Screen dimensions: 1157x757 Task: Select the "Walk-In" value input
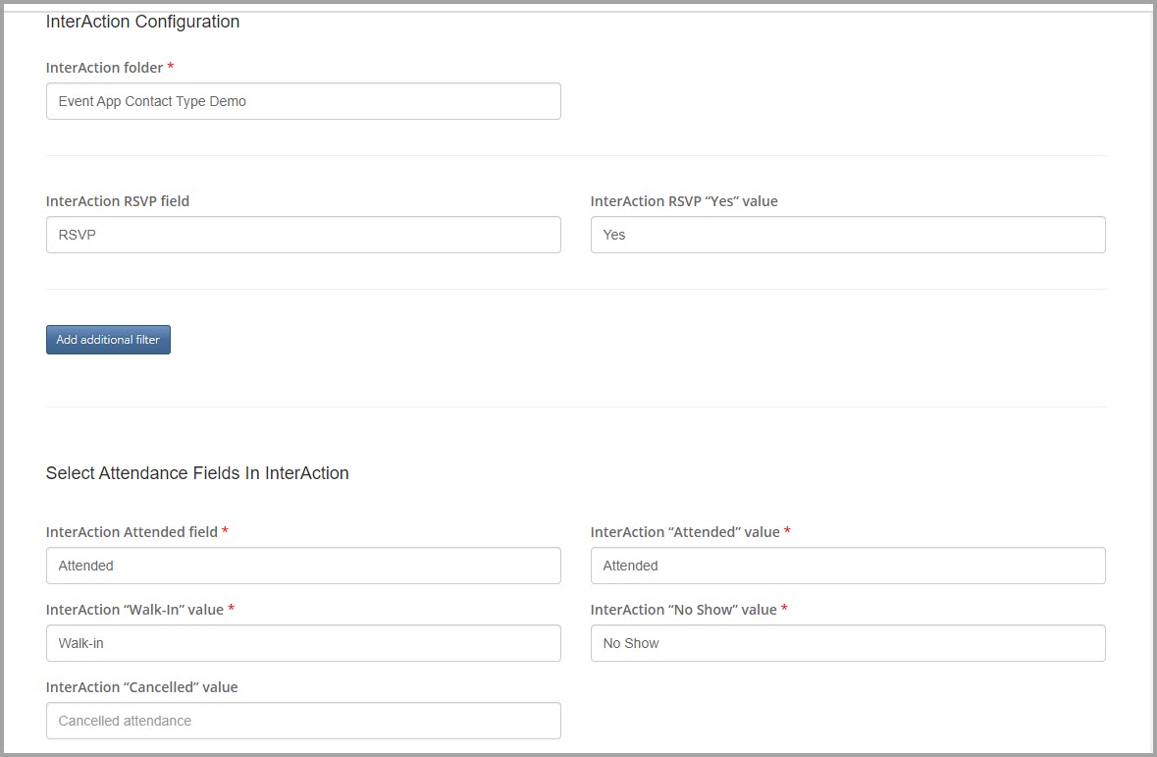[x=303, y=643]
